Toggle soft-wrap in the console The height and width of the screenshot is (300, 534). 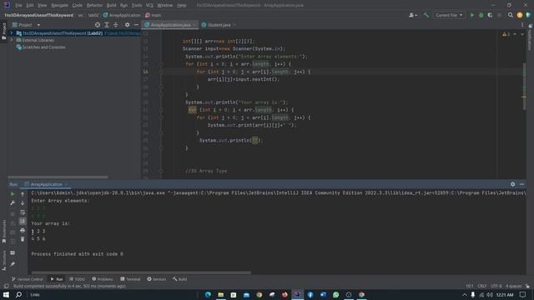pos(23,212)
